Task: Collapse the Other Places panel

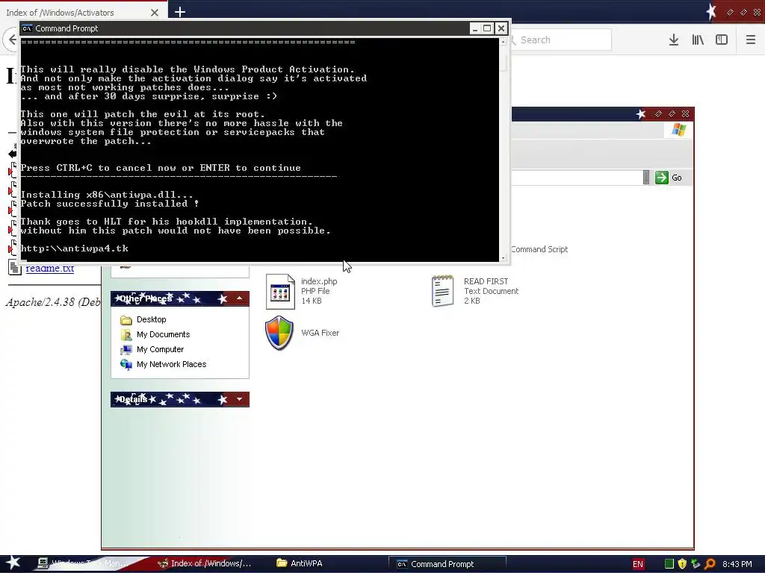Action: (239, 298)
